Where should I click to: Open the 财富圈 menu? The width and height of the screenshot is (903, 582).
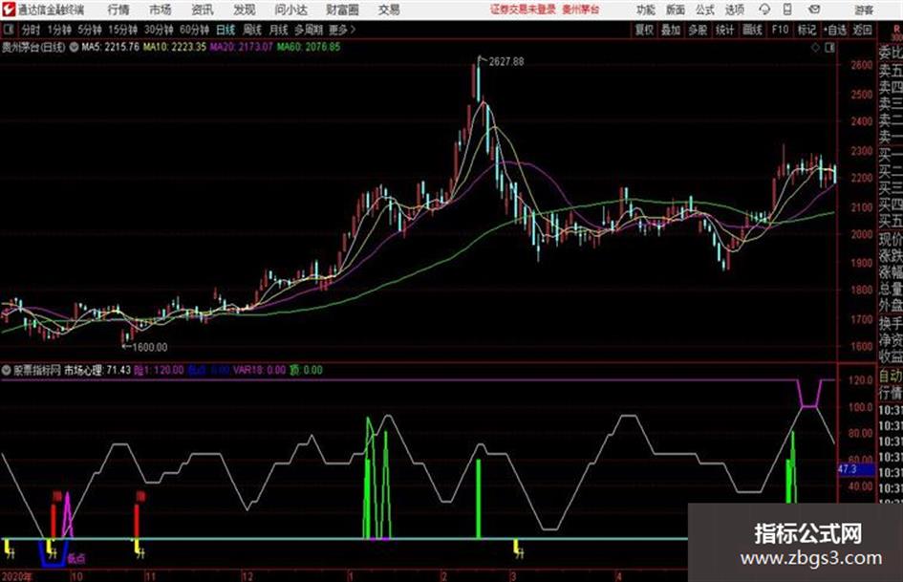[x=342, y=10]
